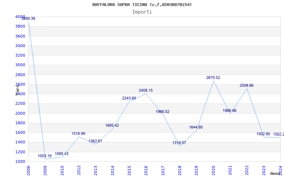
Task: Click the data label 1986.86
Action: click(229, 110)
